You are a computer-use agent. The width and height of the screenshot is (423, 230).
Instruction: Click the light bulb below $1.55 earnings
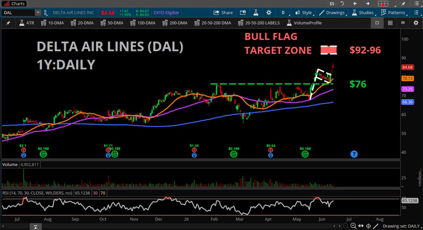click(x=194, y=155)
